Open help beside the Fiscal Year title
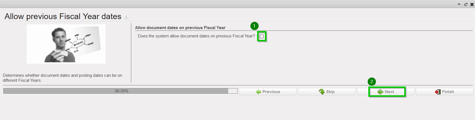The image size is (475, 120). (126, 17)
